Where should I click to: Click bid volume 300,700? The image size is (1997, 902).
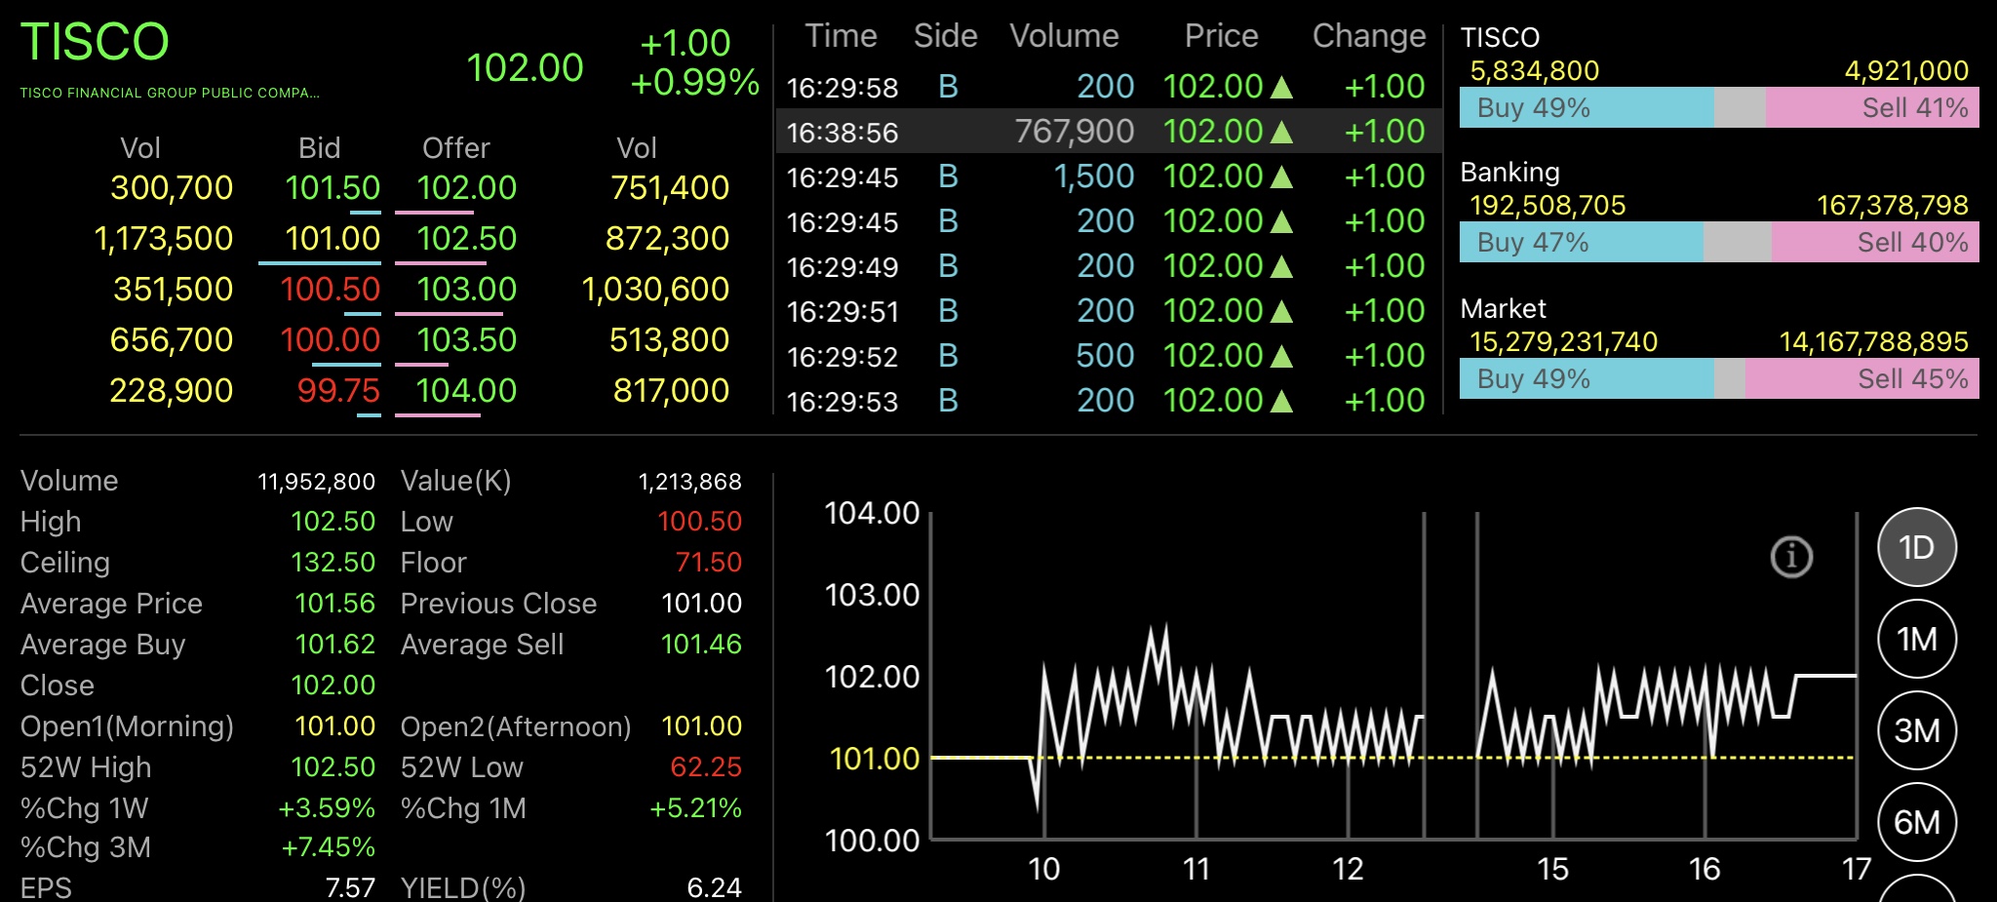tap(172, 187)
